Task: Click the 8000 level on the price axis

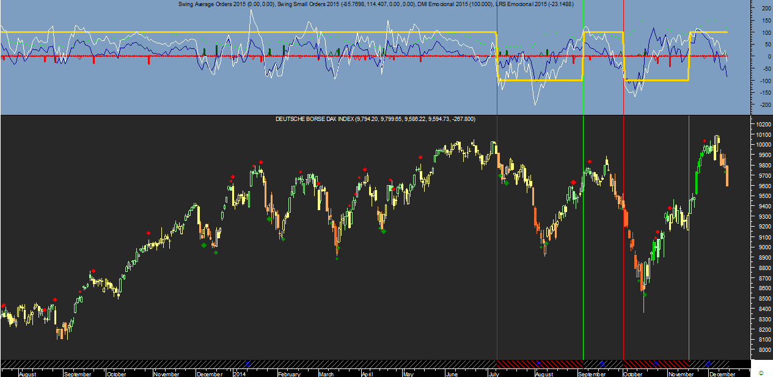Action: (x=762, y=350)
